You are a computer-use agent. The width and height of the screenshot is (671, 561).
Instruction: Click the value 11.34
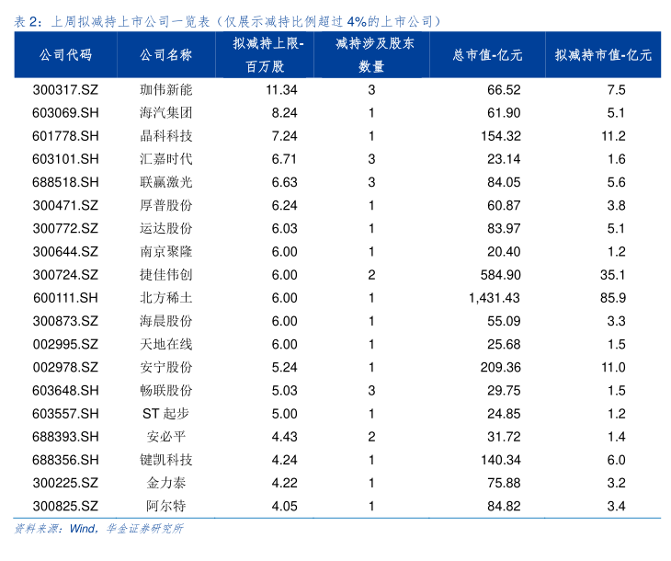[x=281, y=90]
